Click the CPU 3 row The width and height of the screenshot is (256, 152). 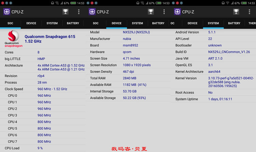pyautogui.click(x=43, y=115)
